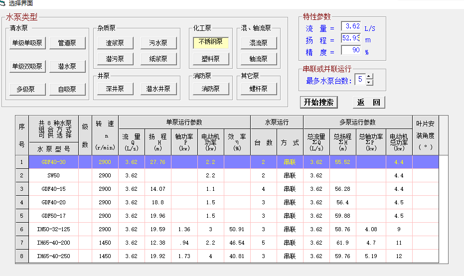This screenshot has height=276, width=464.
Task: Click the 总流量 column header
Action: [x=316, y=142]
